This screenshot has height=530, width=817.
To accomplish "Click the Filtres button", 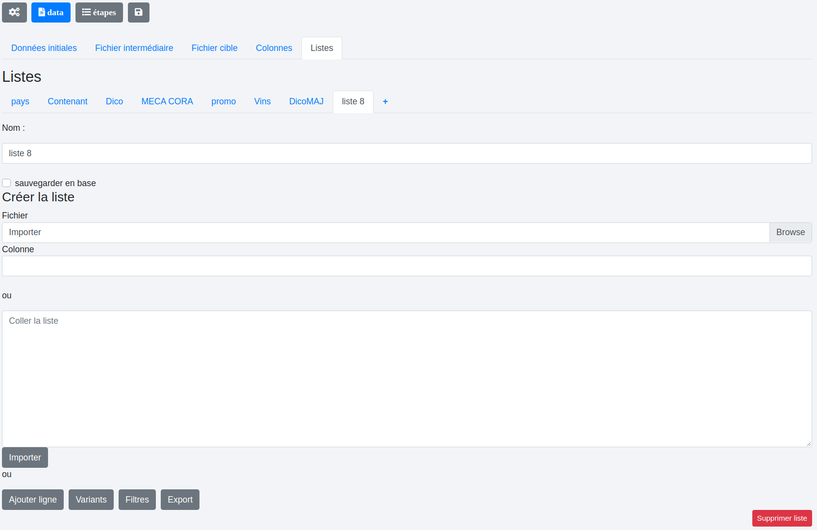I will click(137, 500).
